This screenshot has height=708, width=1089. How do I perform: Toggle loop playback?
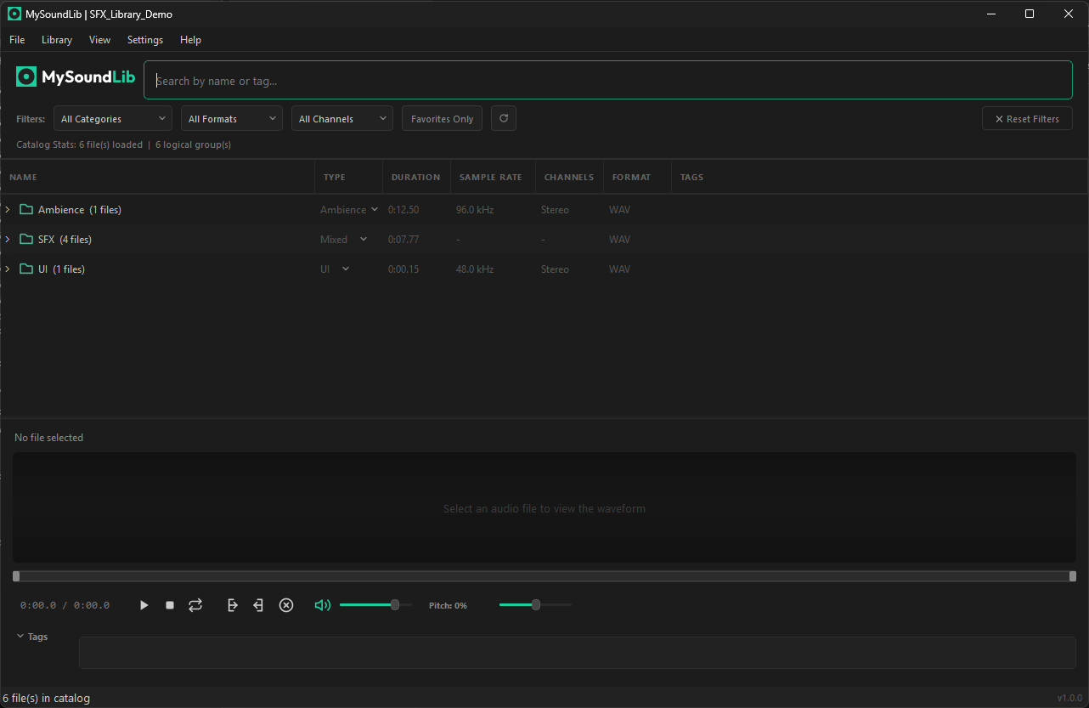coord(195,605)
